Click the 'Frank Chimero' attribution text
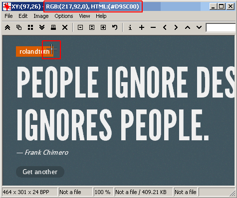The height and width of the screenshot is (198, 237). coord(46,152)
